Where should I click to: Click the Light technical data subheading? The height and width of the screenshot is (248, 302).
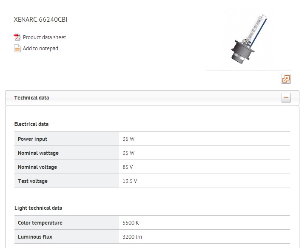point(38,208)
